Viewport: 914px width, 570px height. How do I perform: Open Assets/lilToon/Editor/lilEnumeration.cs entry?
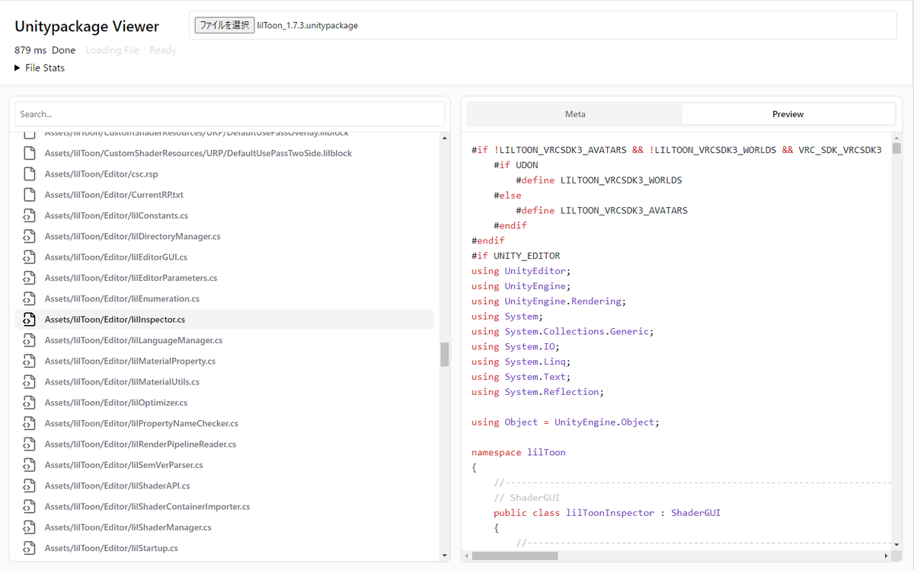[x=224, y=298]
